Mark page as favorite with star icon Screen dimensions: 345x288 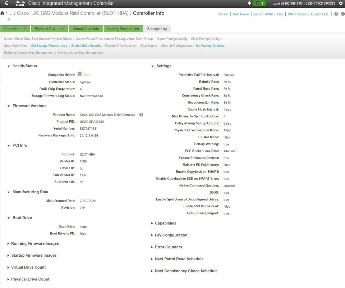(x=9, y=19)
